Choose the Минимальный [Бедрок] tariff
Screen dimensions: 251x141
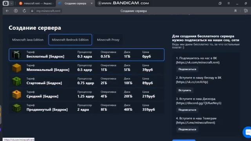[x=87, y=68]
